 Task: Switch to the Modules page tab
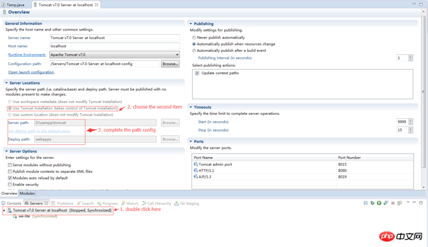point(27,194)
